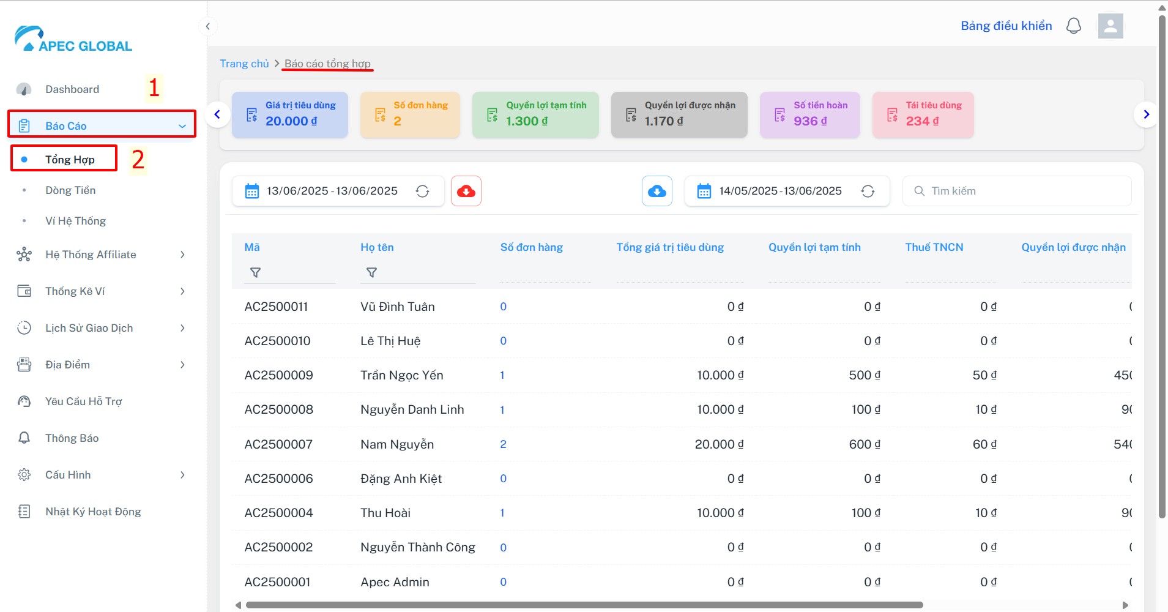Click the blue cloud download button
Screen dimensions: 1168x612
(x=657, y=191)
